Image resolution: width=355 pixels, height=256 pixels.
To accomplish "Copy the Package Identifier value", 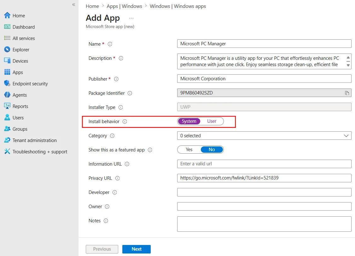I will click(347, 93).
